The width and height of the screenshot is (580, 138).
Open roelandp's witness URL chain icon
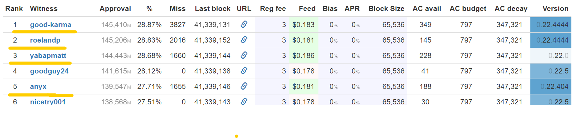(244, 40)
